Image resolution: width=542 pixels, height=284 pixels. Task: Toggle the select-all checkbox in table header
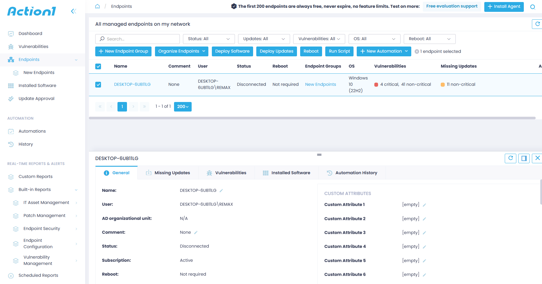pyautogui.click(x=98, y=66)
